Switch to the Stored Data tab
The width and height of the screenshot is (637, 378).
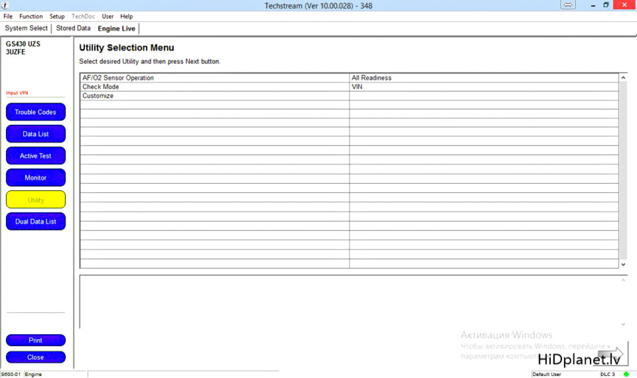(73, 29)
